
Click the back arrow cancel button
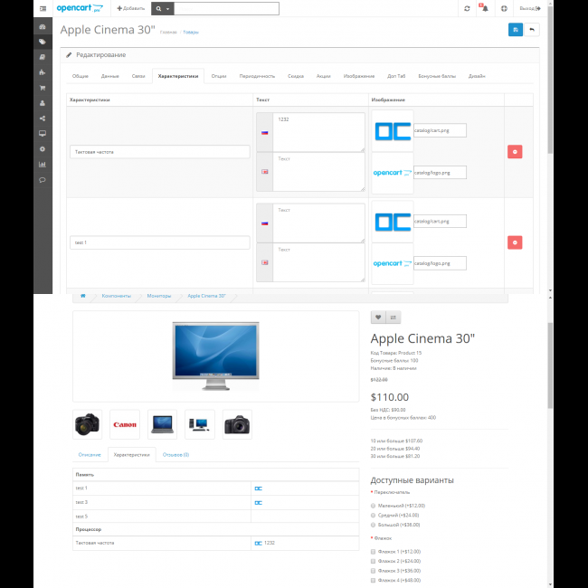pyautogui.click(x=533, y=30)
